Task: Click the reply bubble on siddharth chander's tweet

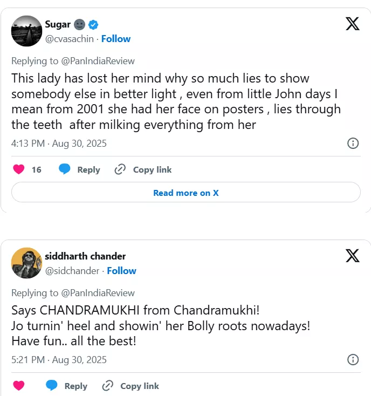Action: pyautogui.click(x=52, y=386)
